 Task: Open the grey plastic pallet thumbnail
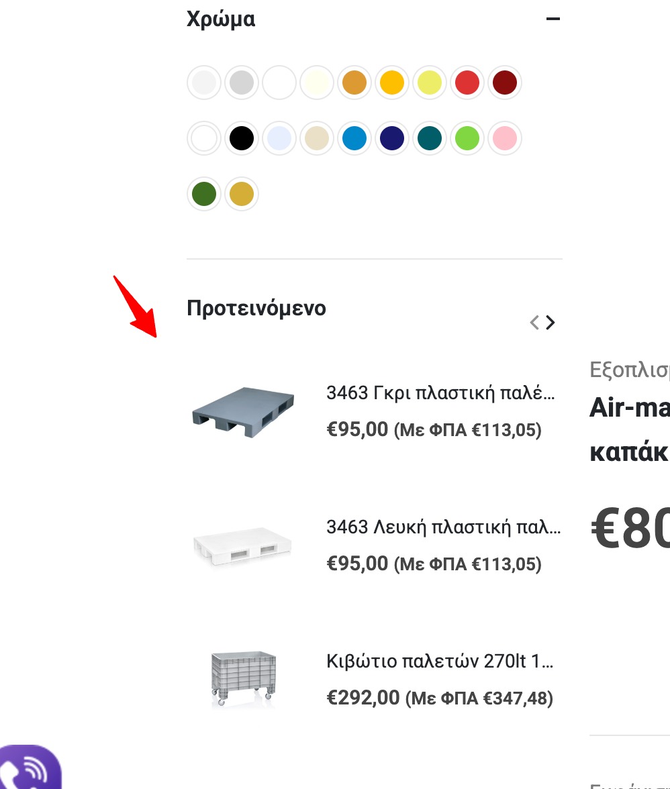pos(243,410)
